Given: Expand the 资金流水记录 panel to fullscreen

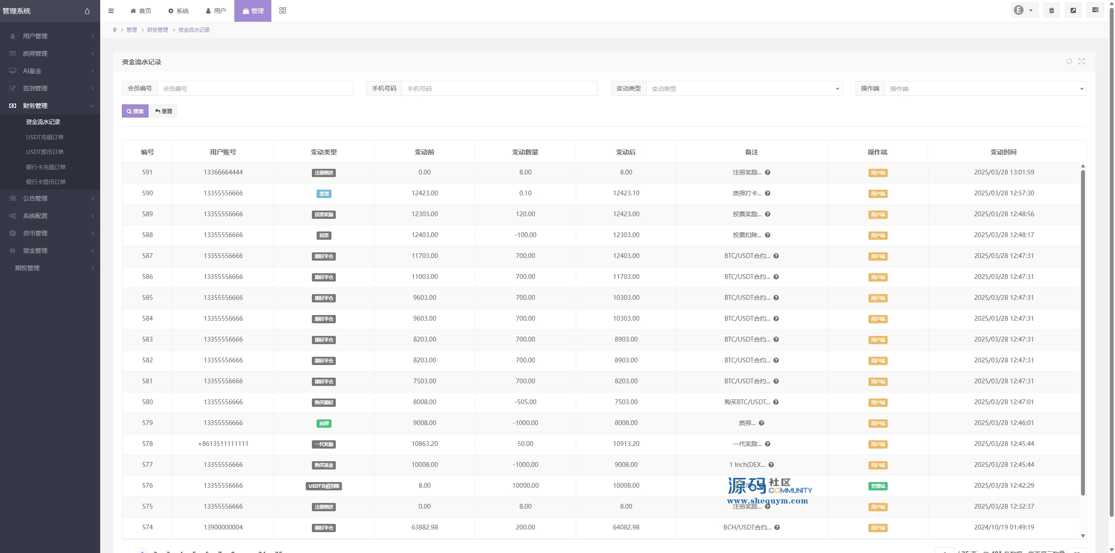Looking at the screenshot, I should (1081, 61).
